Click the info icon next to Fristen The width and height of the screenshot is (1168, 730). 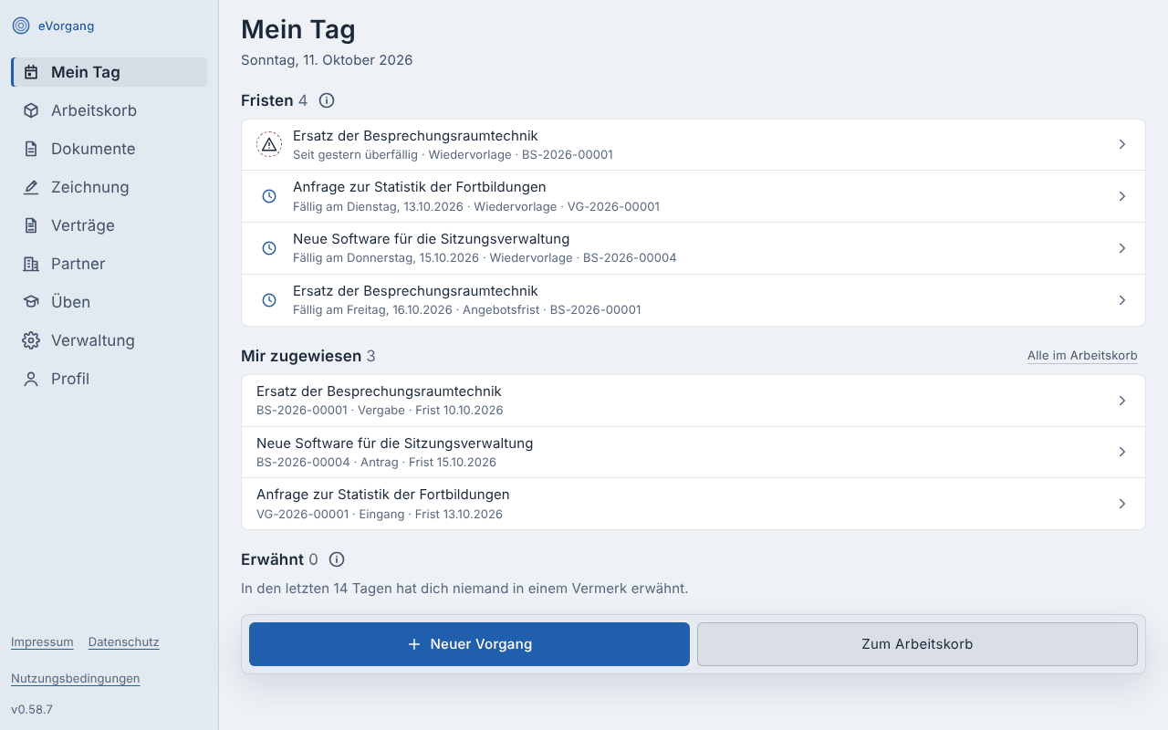pos(327,100)
